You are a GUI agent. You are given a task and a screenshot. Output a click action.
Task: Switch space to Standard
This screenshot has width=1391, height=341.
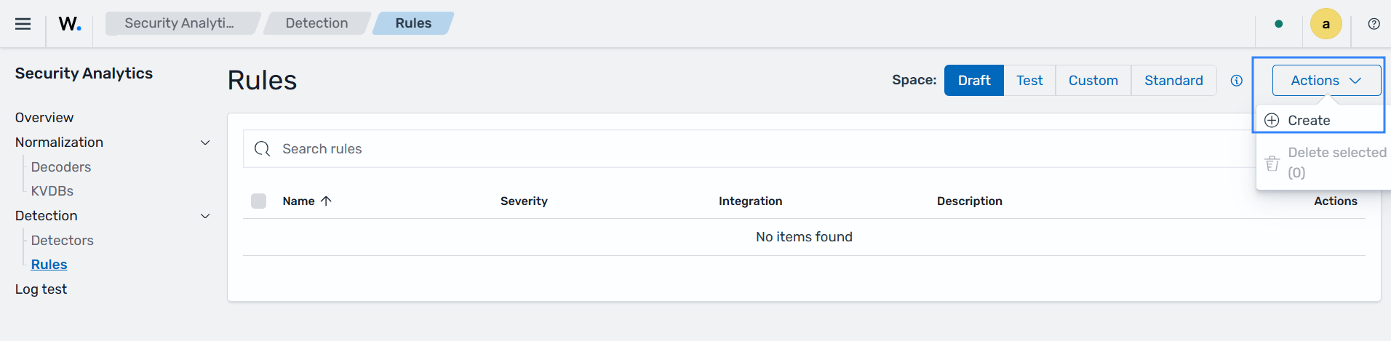pyautogui.click(x=1173, y=81)
